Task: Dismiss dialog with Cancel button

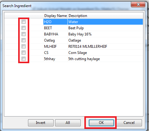Action: tap(129, 123)
